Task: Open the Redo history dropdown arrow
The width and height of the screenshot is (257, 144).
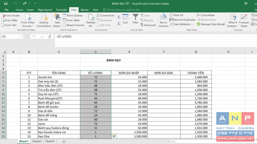Action: coord(29,3)
